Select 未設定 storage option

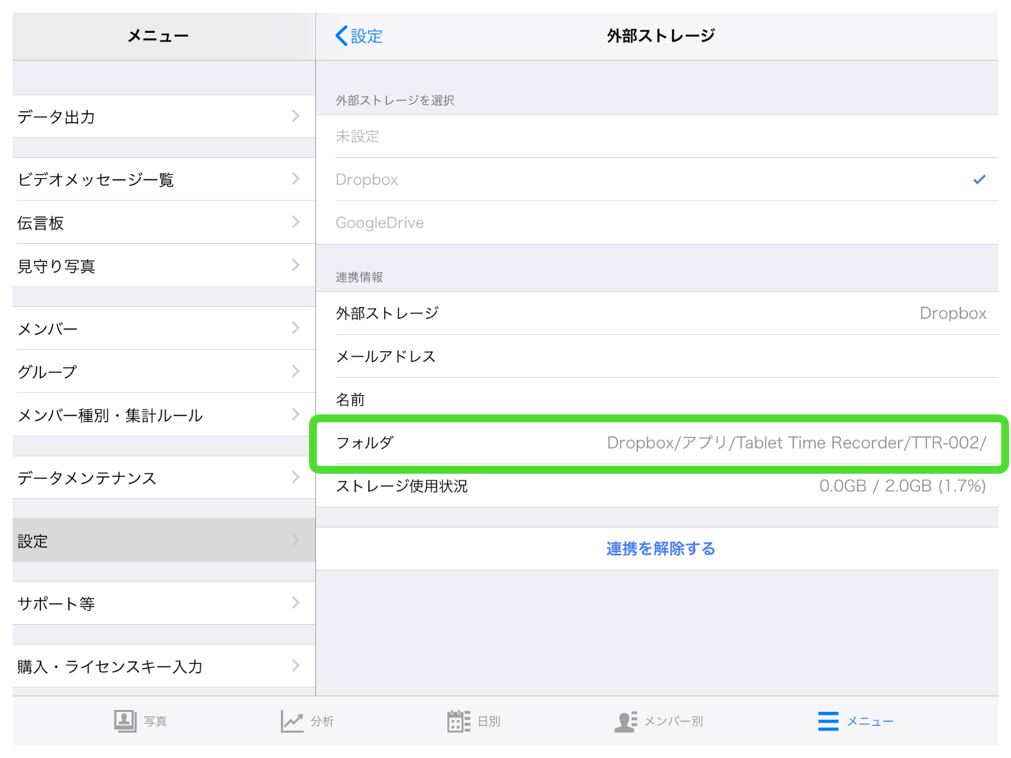[657, 136]
